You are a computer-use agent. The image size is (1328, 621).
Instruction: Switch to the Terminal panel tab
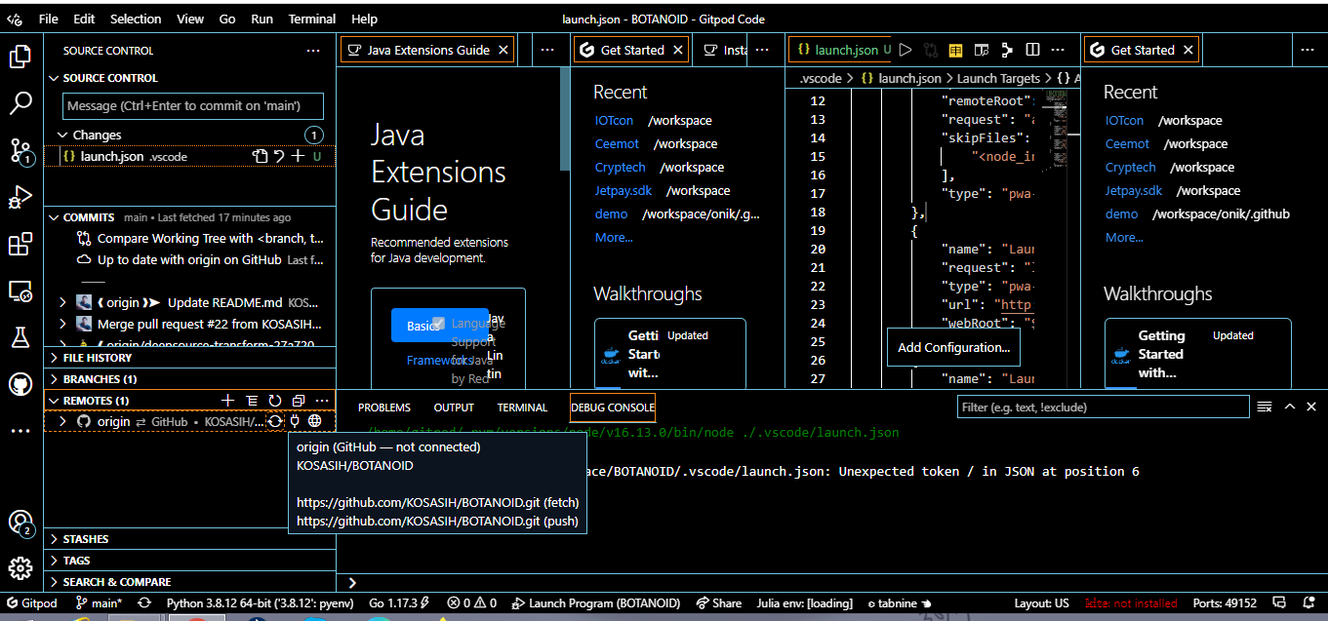(522, 408)
